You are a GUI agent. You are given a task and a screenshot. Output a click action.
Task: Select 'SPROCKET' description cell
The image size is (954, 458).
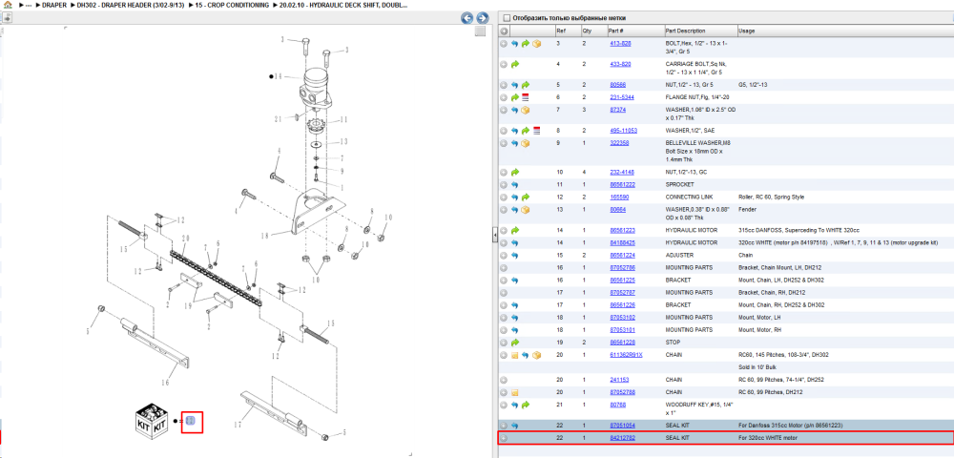click(679, 184)
